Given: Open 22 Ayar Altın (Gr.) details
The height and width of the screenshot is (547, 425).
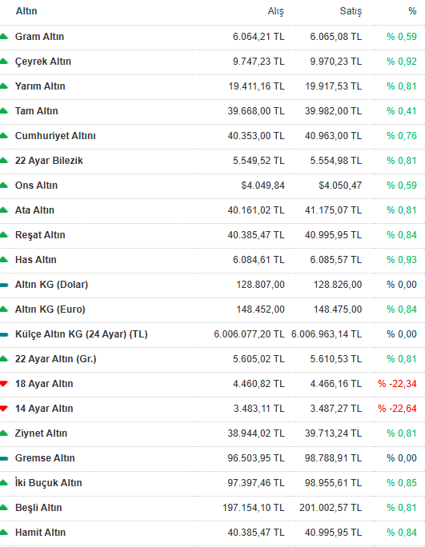Looking at the screenshot, I should pos(55,359).
